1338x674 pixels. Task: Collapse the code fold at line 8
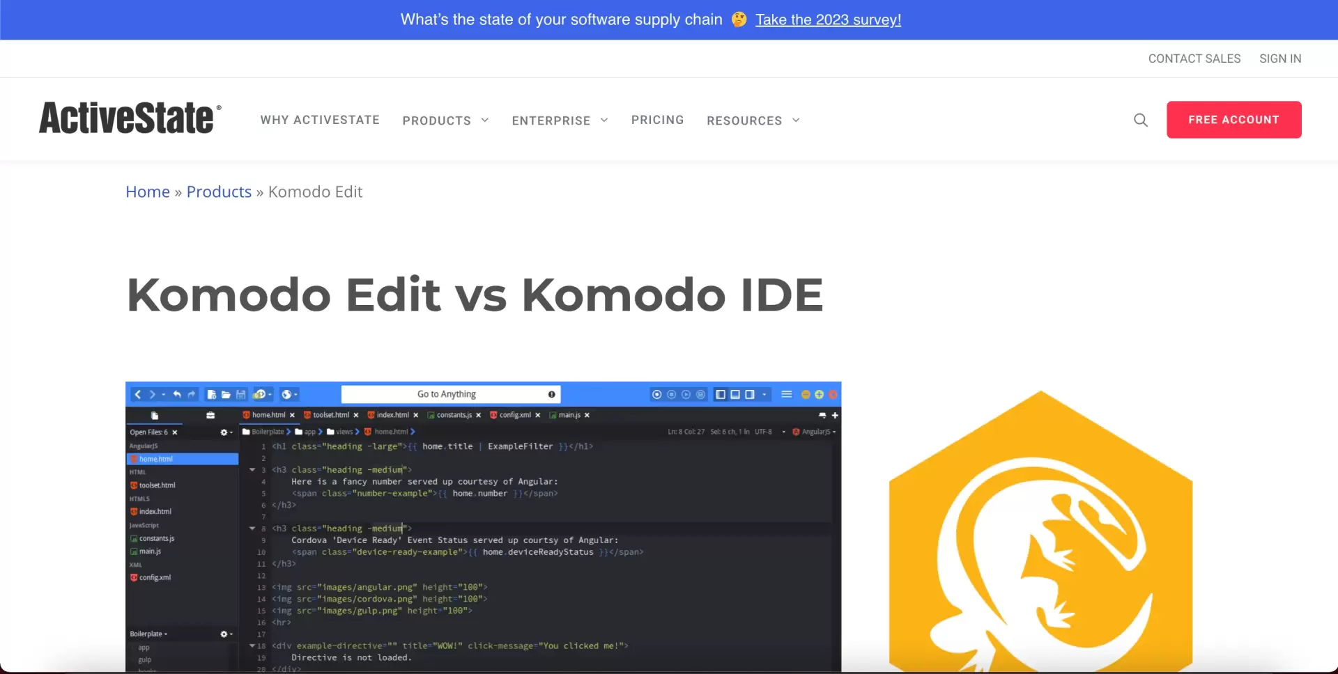(x=252, y=528)
